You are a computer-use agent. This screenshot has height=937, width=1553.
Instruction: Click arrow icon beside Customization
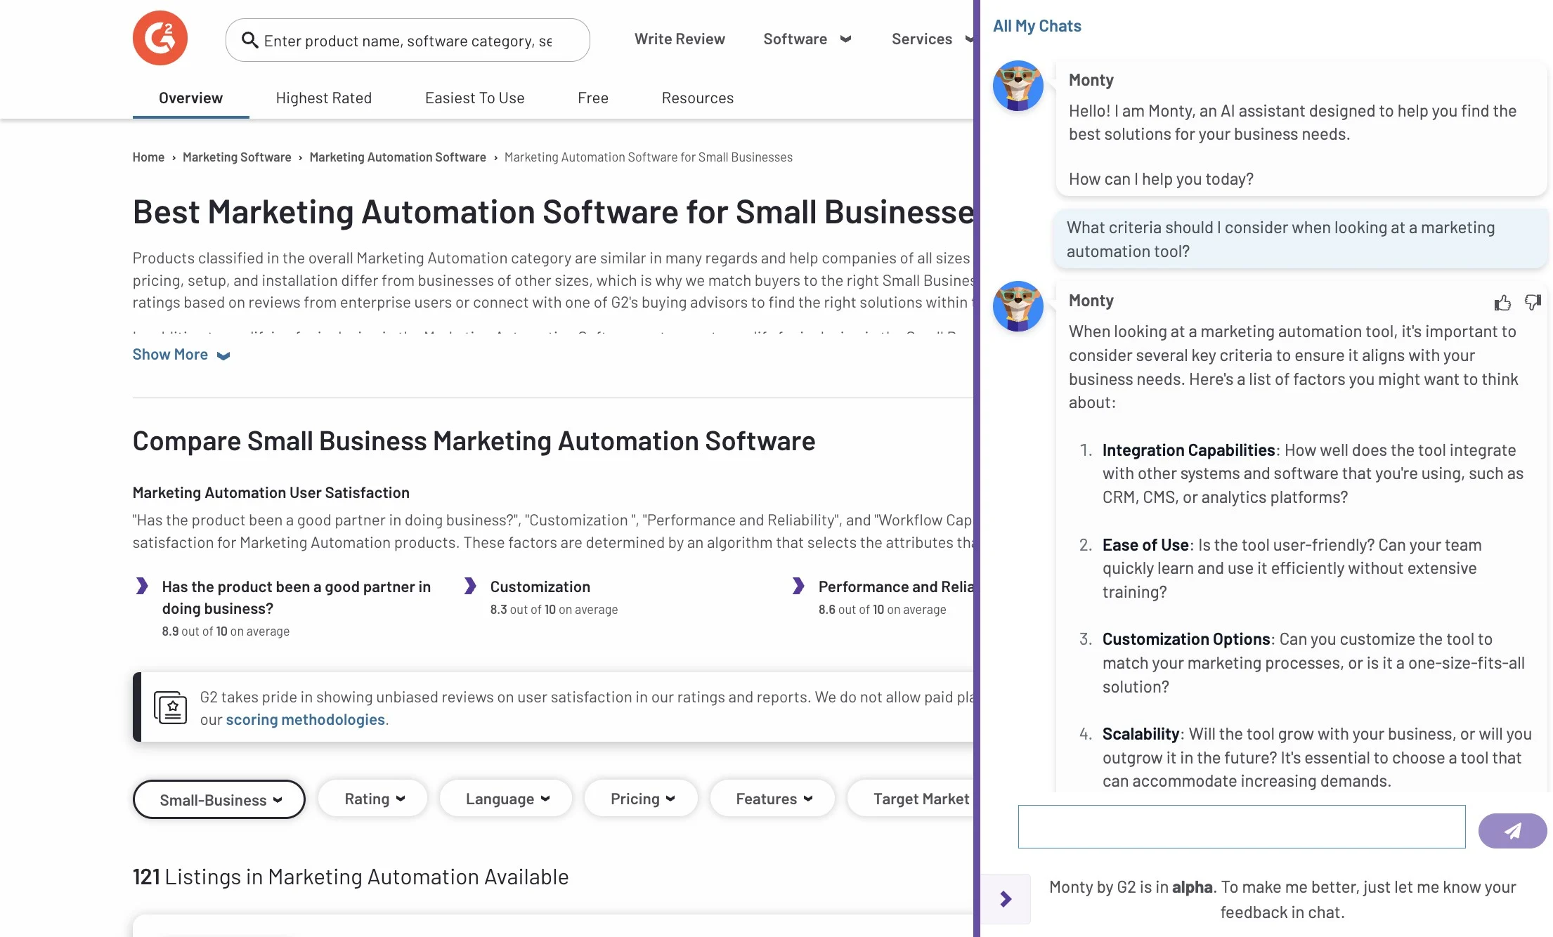tap(470, 586)
